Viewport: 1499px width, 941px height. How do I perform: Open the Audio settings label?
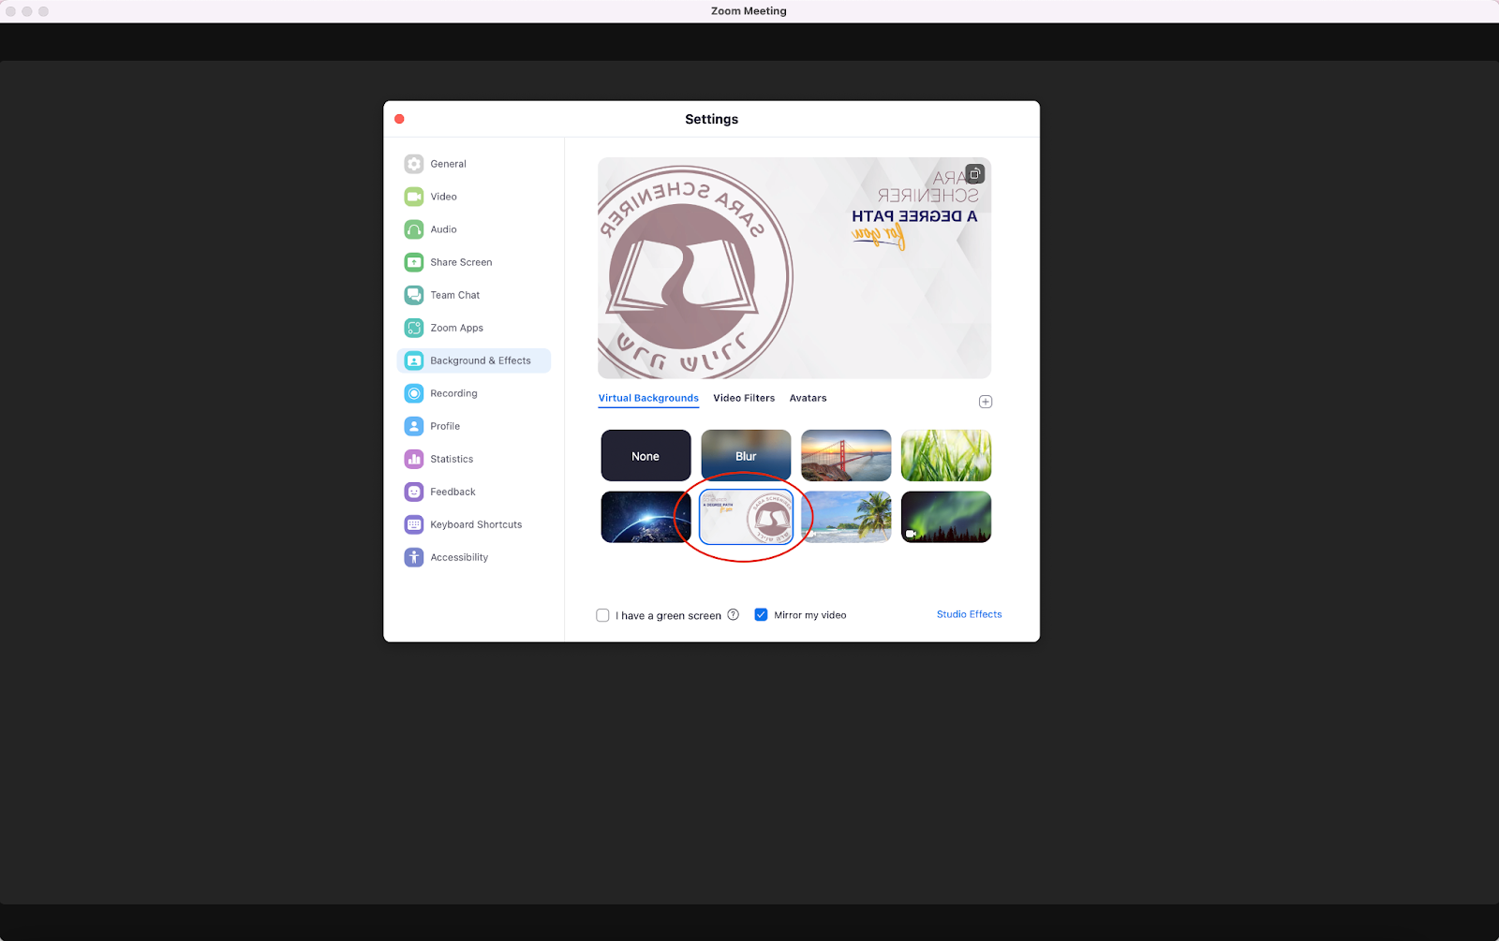(x=443, y=229)
